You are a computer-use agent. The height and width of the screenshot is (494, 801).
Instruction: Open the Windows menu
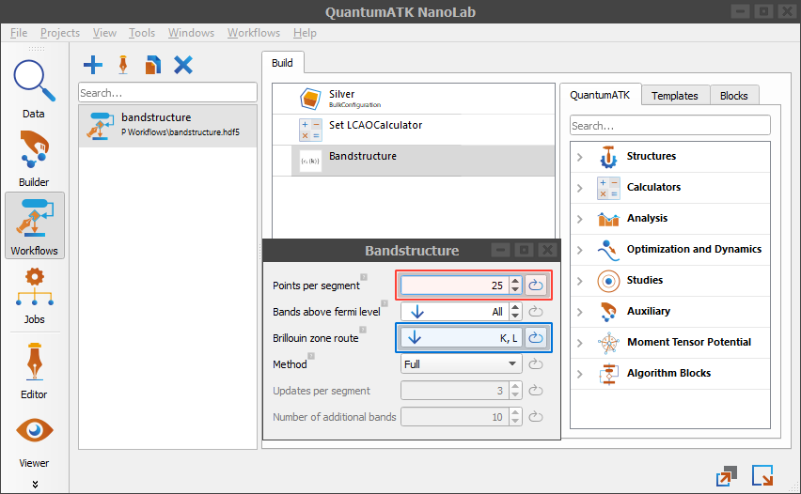192,33
